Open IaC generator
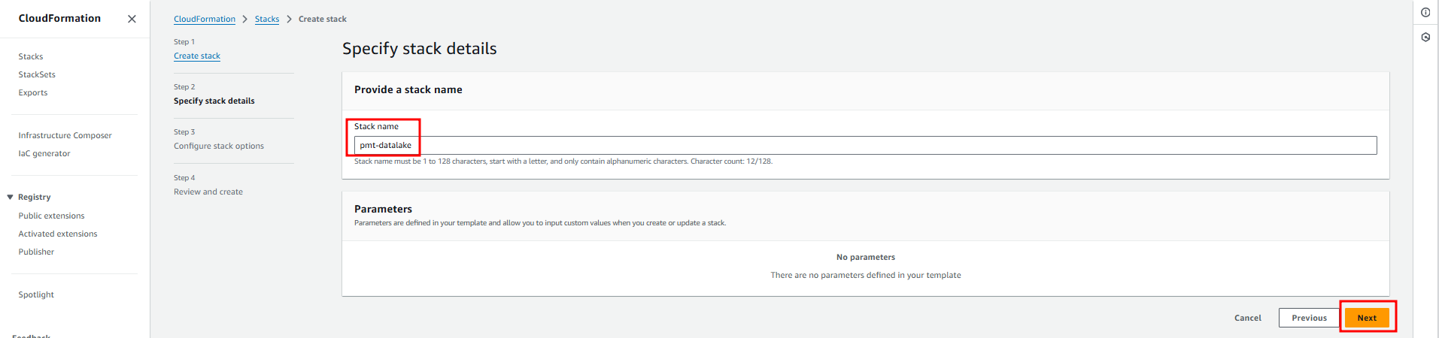This screenshot has width=1439, height=338. tap(44, 153)
